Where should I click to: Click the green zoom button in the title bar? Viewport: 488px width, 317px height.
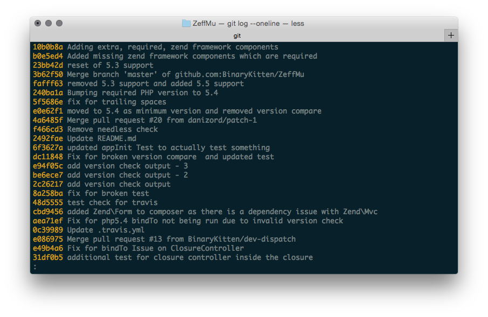pyautogui.click(x=59, y=24)
